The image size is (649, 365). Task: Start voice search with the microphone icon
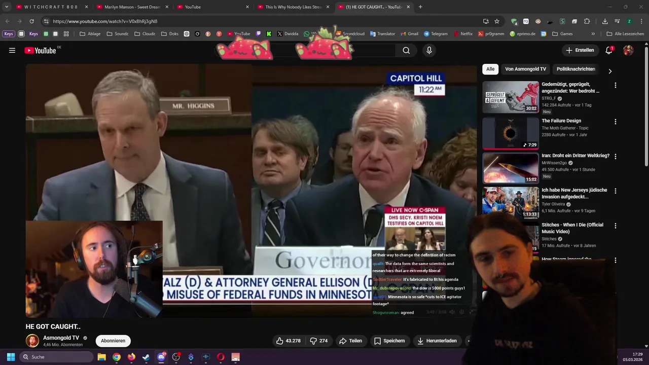tap(429, 50)
